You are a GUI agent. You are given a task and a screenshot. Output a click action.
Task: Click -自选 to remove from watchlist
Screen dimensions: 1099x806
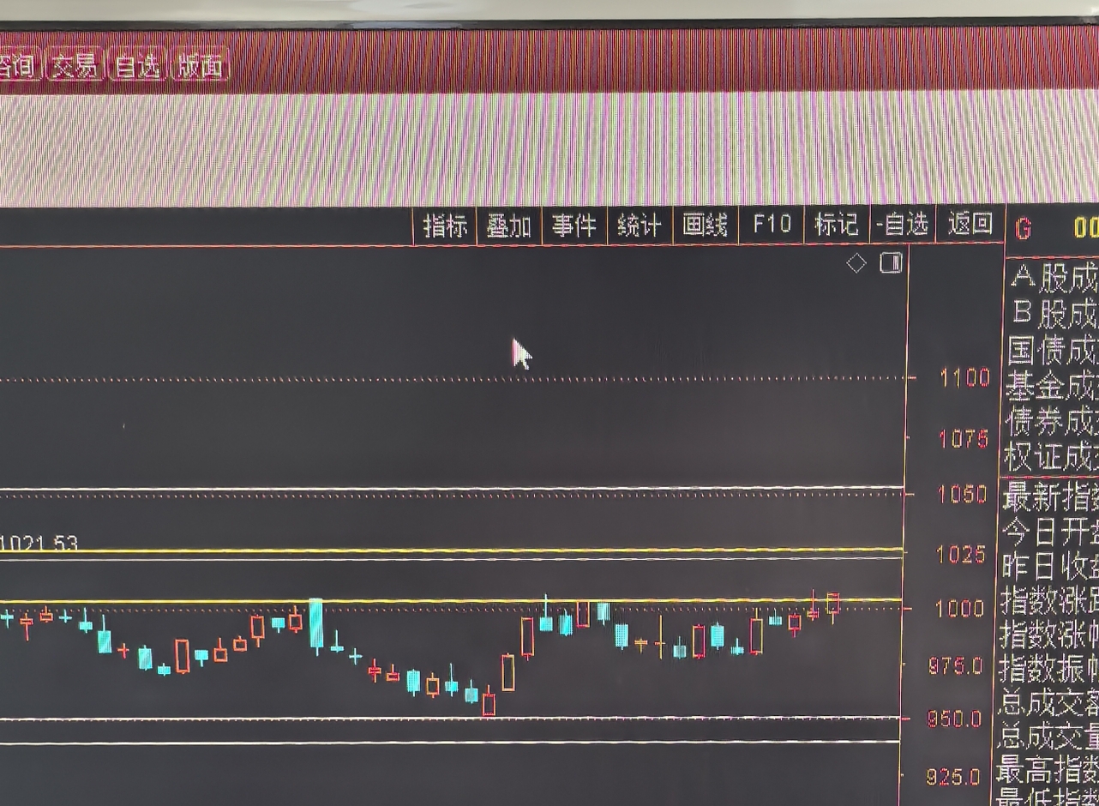point(903,225)
